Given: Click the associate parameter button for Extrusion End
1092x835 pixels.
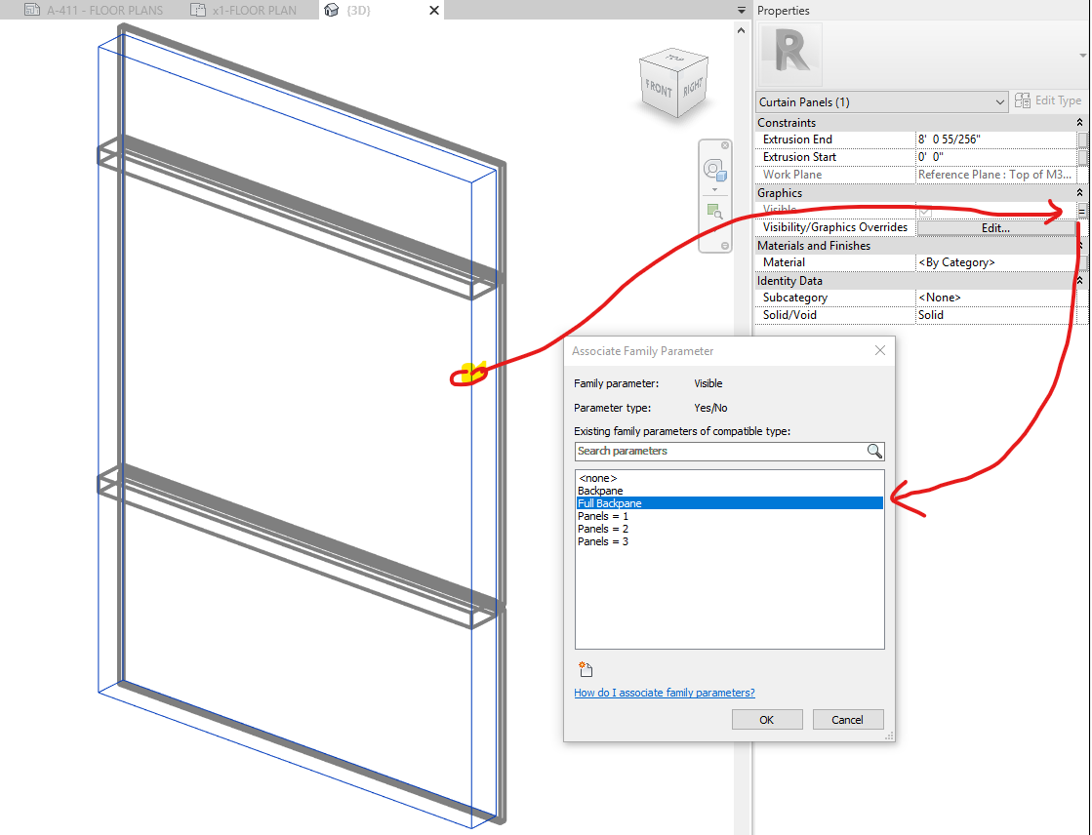Looking at the screenshot, I should coord(1083,139).
